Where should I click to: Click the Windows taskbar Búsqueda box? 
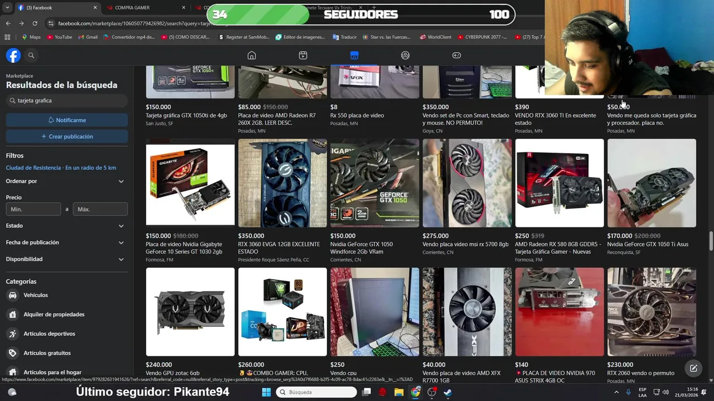point(316,392)
